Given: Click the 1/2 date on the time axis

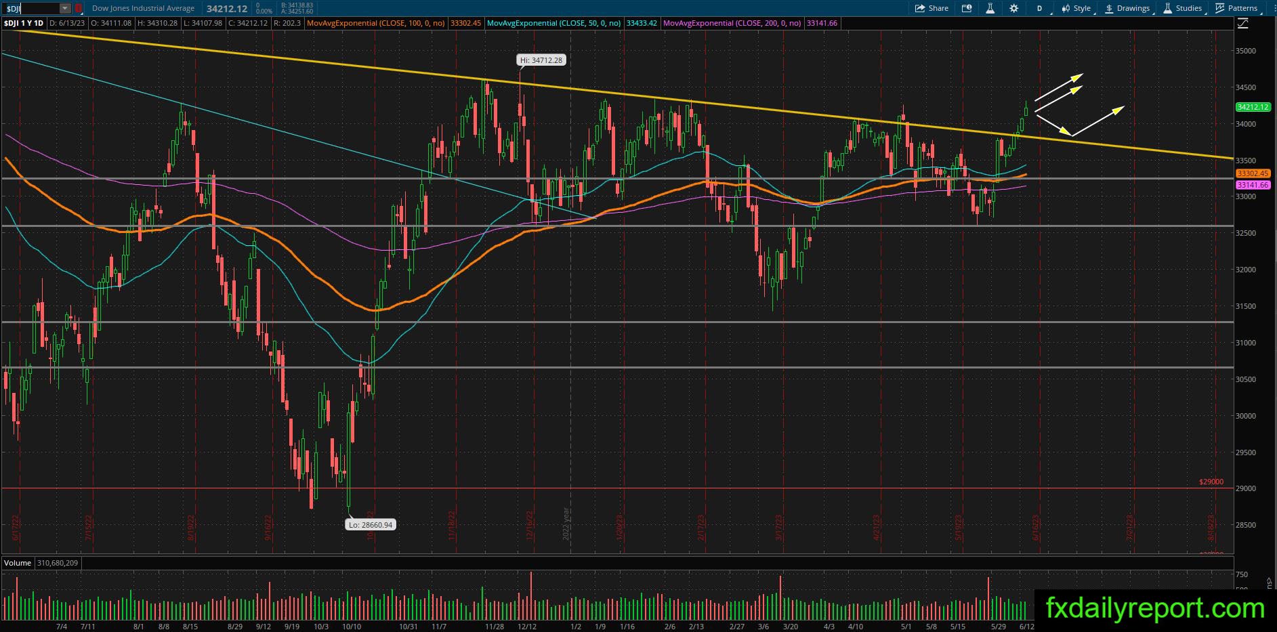Looking at the screenshot, I should click(577, 627).
